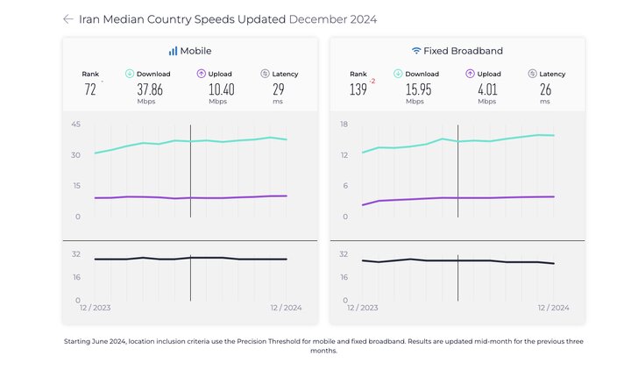Click the vertical marker line in Mobile chart
This screenshot has height=370, width=631.
[190, 175]
